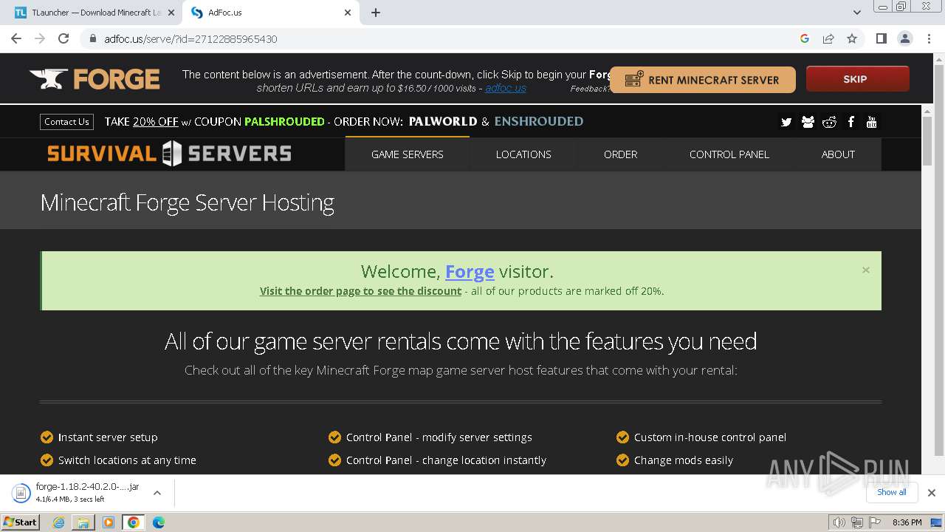Click the ENSHROUDED link
Viewport: 945px width, 532px height.
(539, 121)
